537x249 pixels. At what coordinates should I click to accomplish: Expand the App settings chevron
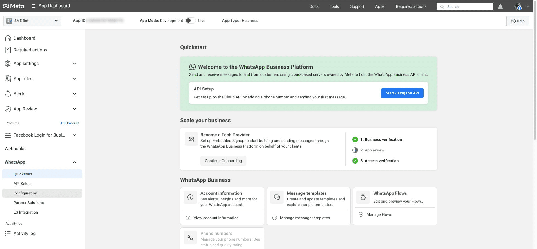(74, 64)
